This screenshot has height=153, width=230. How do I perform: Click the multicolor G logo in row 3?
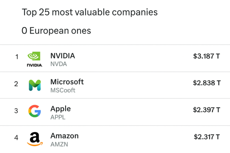click(35, 111)
